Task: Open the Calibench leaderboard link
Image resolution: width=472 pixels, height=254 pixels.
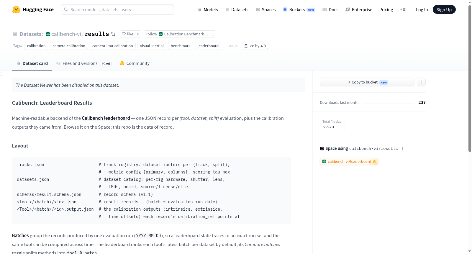Action: 106,118
